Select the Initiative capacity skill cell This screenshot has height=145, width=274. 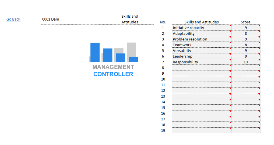(201, 28)
